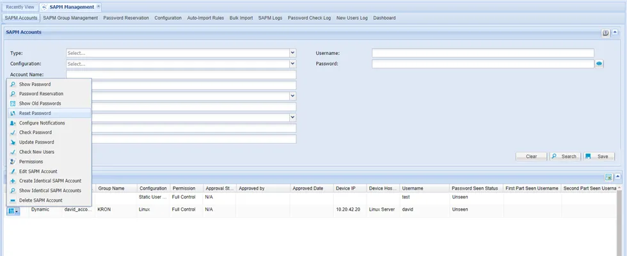Click the icon next to Password Reservation
The width and height of the screenshot is (627, 256).
(13, 94)
